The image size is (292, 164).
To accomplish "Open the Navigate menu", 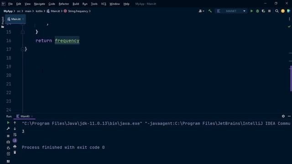I will (x=40, y=4).
